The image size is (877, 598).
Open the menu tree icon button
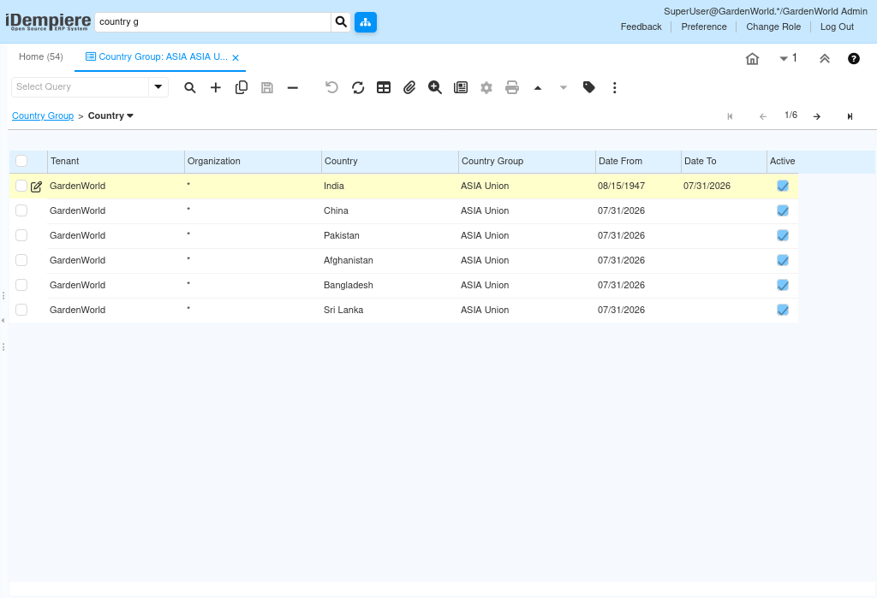[x=365, y=21]
